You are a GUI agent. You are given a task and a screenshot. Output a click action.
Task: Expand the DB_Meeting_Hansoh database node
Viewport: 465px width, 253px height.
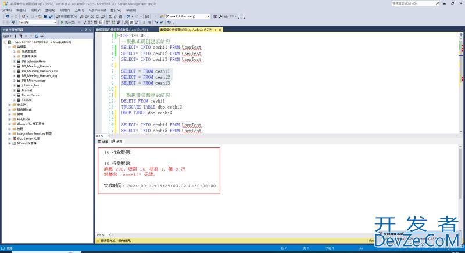click(x=14, y=66)
